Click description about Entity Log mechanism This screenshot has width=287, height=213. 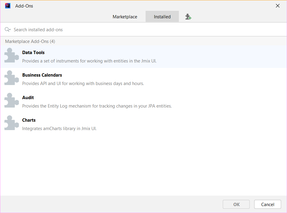coord(97,106)
